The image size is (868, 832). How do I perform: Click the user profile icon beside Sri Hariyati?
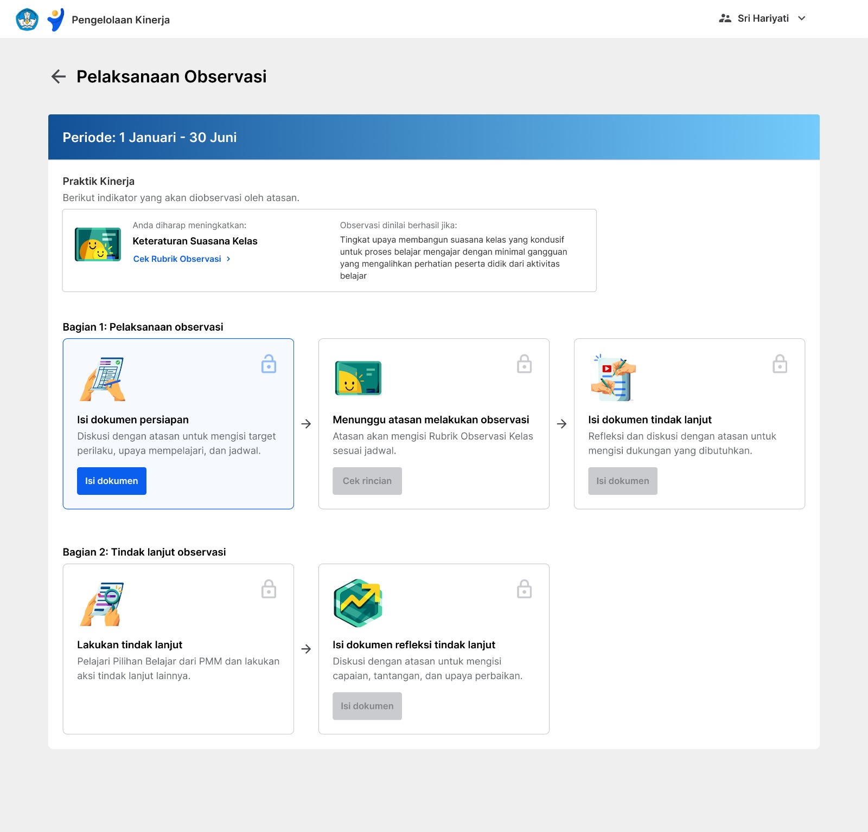coord(725,18)
